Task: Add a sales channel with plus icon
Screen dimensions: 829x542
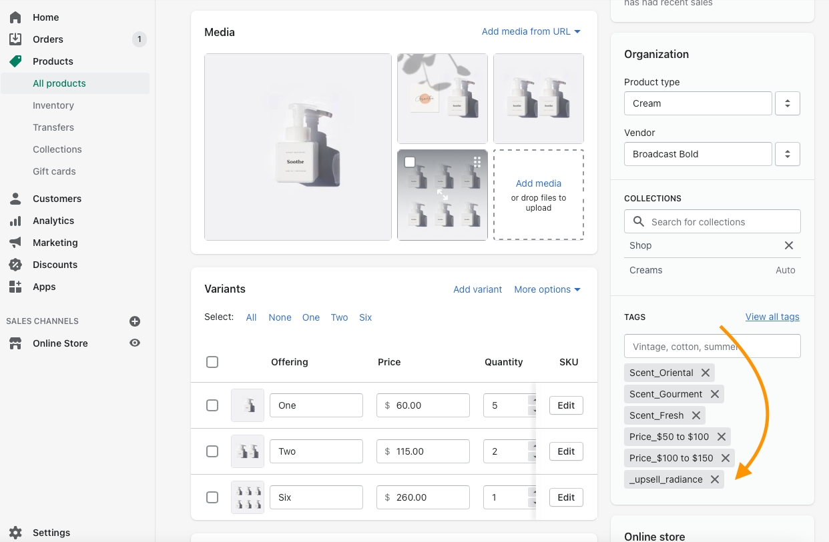Action: point(135,321)
